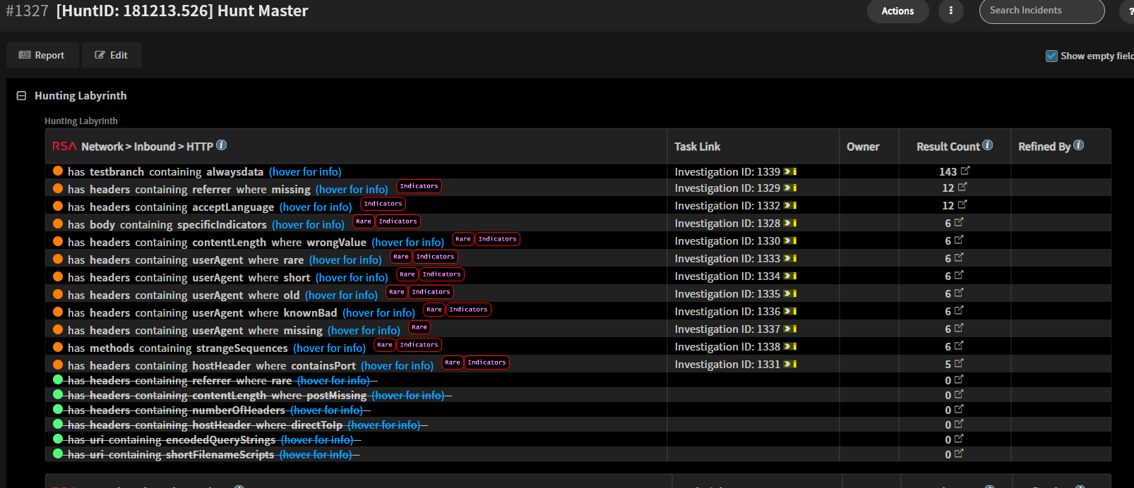The width and height of the screenshot is (1134, 488).
Task: Collapse the Hunting Labyrinth section
Action: (21, 96)
